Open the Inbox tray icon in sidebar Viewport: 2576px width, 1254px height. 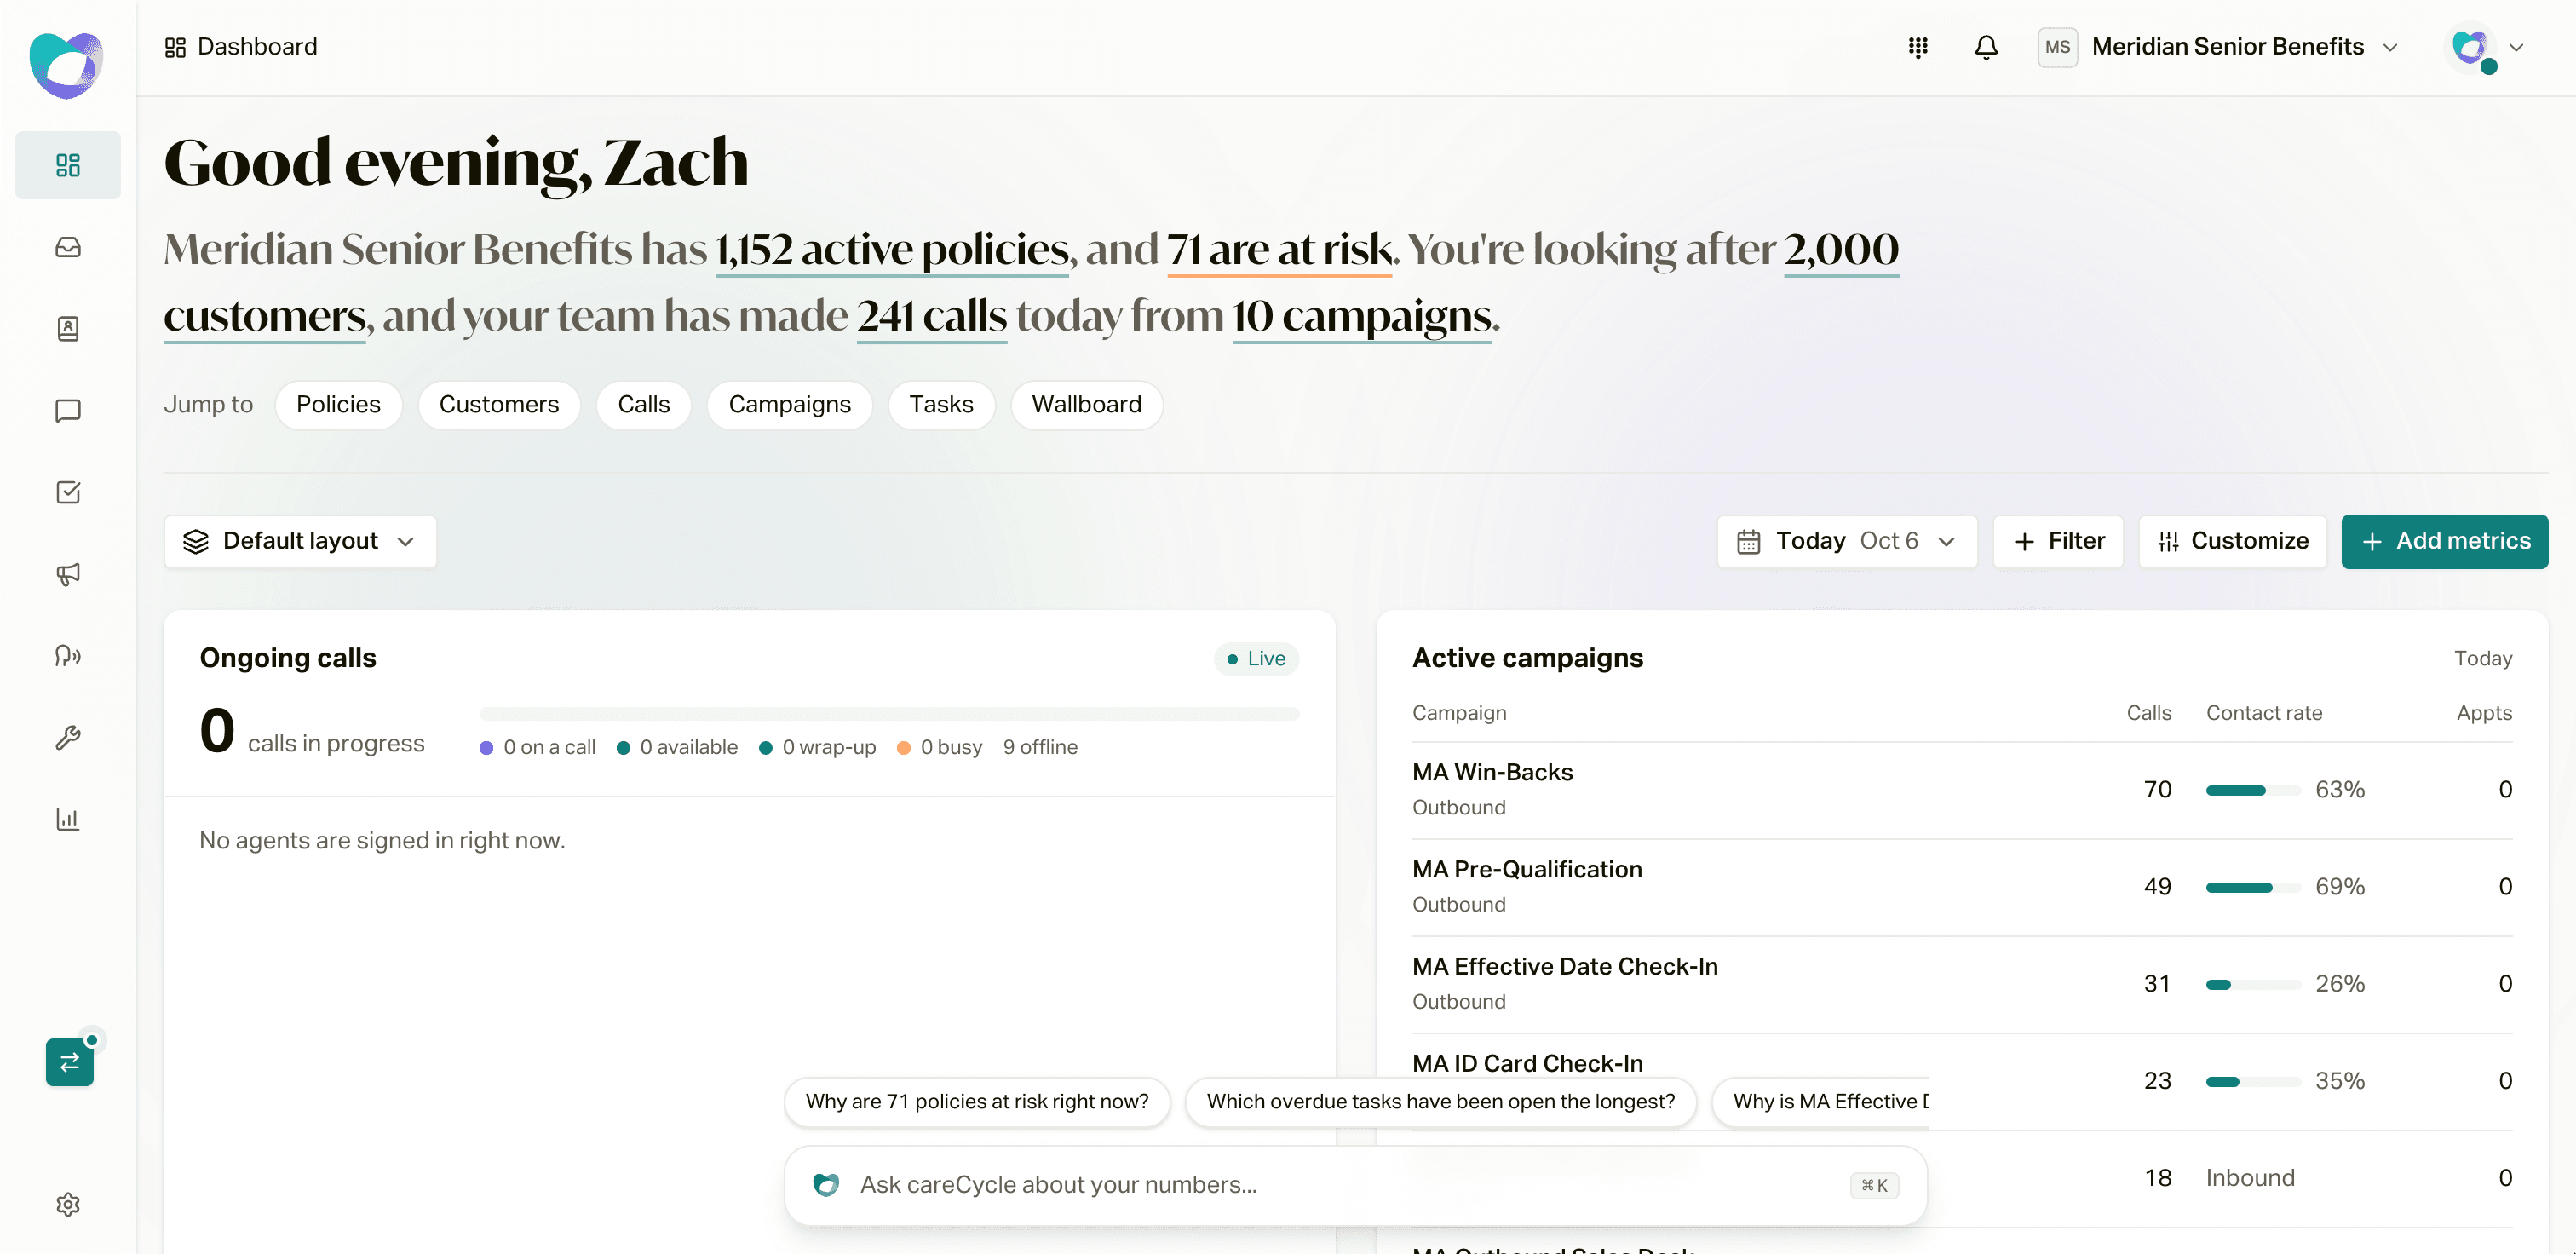click(68, 247)
